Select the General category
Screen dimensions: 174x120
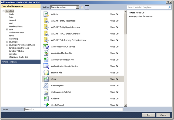tap(12, 20)
